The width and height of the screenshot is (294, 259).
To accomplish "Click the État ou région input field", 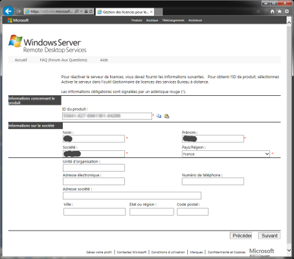I will click(152, 212).
